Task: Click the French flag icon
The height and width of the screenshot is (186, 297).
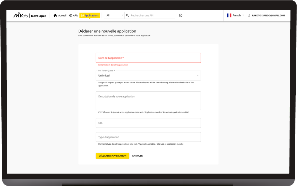Action: (229, 15)
